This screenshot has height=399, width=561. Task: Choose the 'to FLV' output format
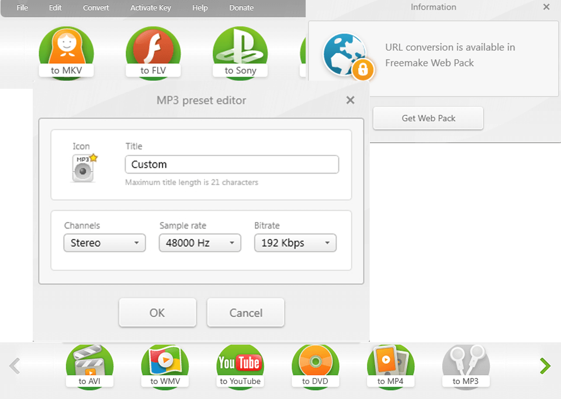tap(153, 53)
